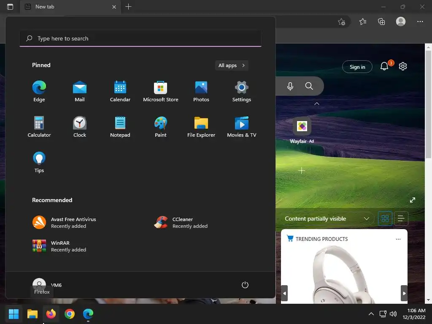432x324 pixels.
Task: Click the headphones product image
Action: [x=344, y=274]
